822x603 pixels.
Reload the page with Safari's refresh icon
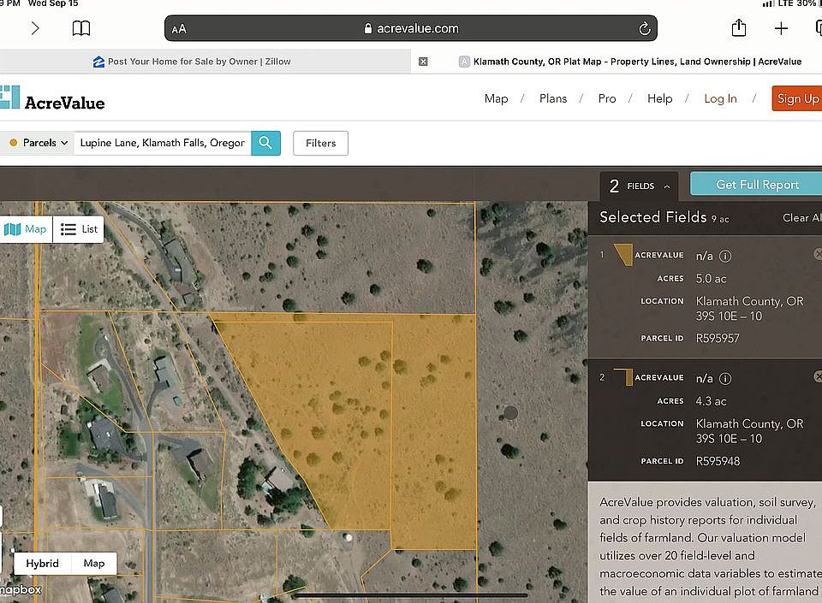click(644, 28)
